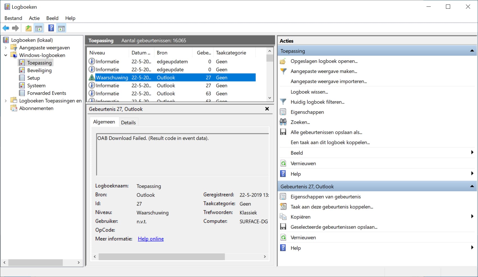Toggle the action pane toolbar button

[x=61, y=28]
